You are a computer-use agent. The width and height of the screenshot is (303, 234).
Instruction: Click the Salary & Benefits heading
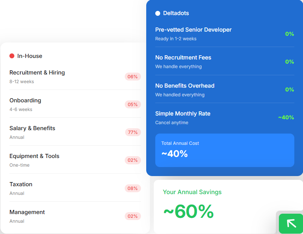coord(32,128)
